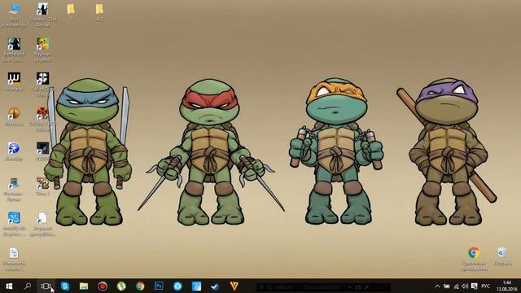Select the blue sphere lightning shortcut

pyautogui.click(x=14, y=152)
